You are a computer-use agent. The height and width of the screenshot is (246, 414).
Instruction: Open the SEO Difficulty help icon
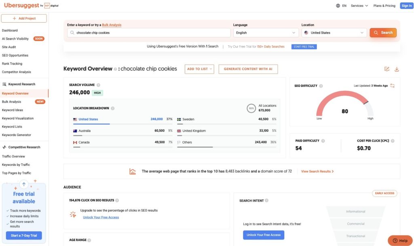click(x=321, y=86)
